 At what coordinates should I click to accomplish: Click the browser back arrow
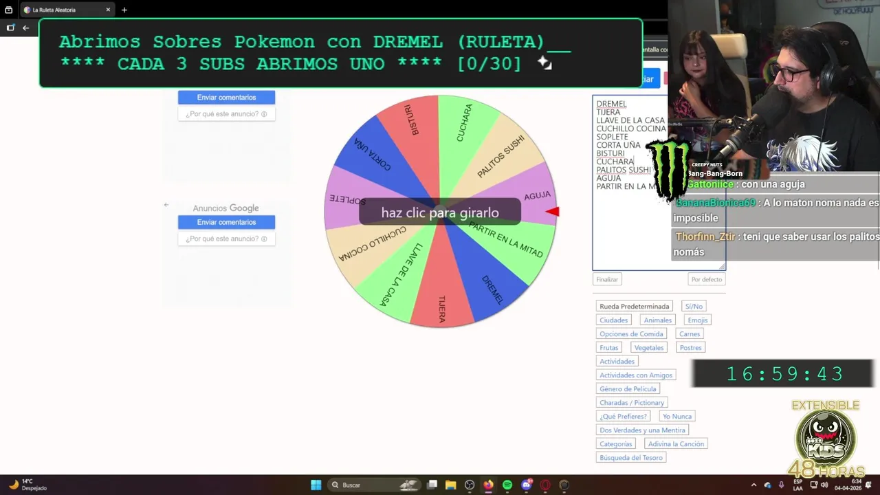click(x=25, y=27)
